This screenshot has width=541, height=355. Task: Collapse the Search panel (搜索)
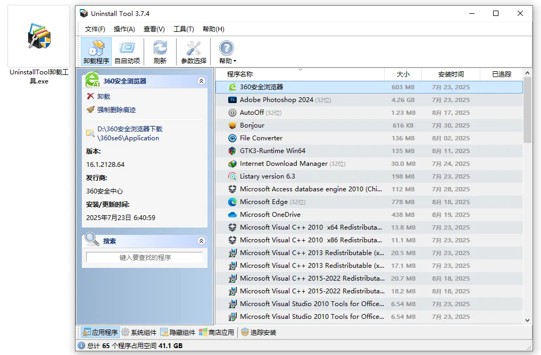(x=201, y=241)
